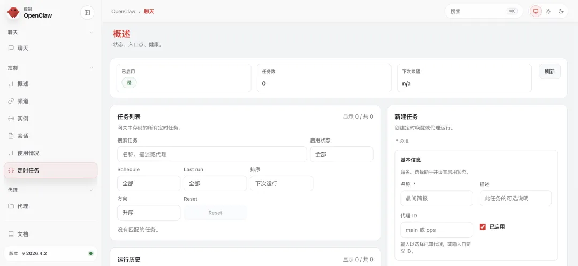Focus the 搜索任务 input field
Screen dimensions: 578x266
tap(212, 154)
